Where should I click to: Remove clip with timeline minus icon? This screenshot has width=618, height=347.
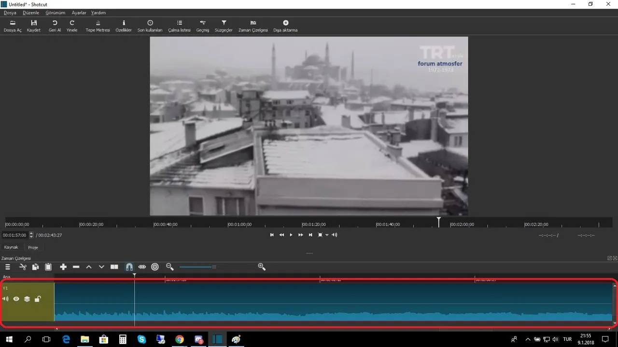[76, 267]
